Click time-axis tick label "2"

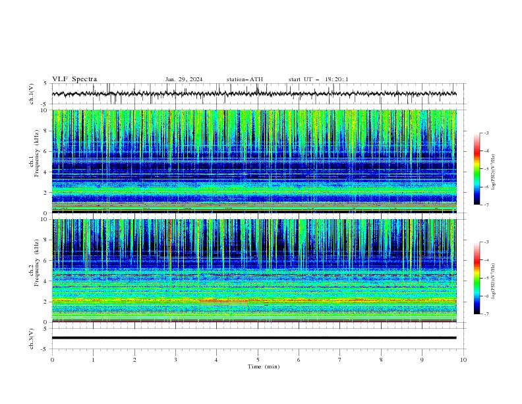click(x=134, y=360)
